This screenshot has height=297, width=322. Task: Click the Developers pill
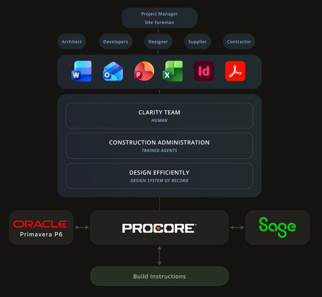click(116, 41)
